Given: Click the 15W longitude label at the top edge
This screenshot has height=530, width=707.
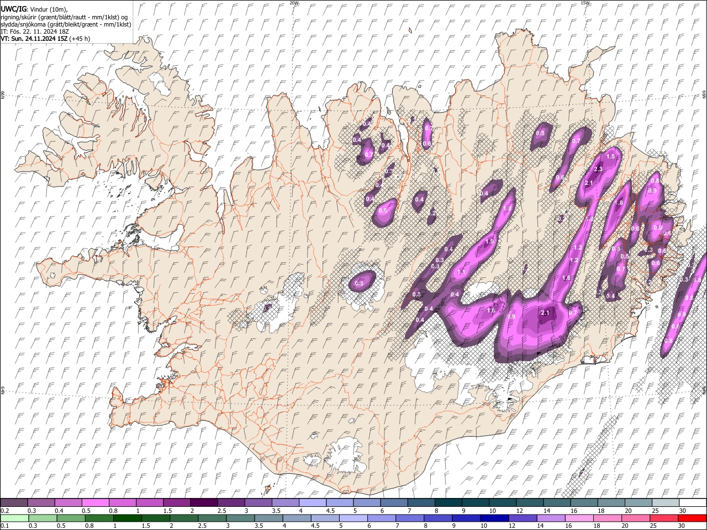Looking at the screenshot, I should (x=584, y=3).
